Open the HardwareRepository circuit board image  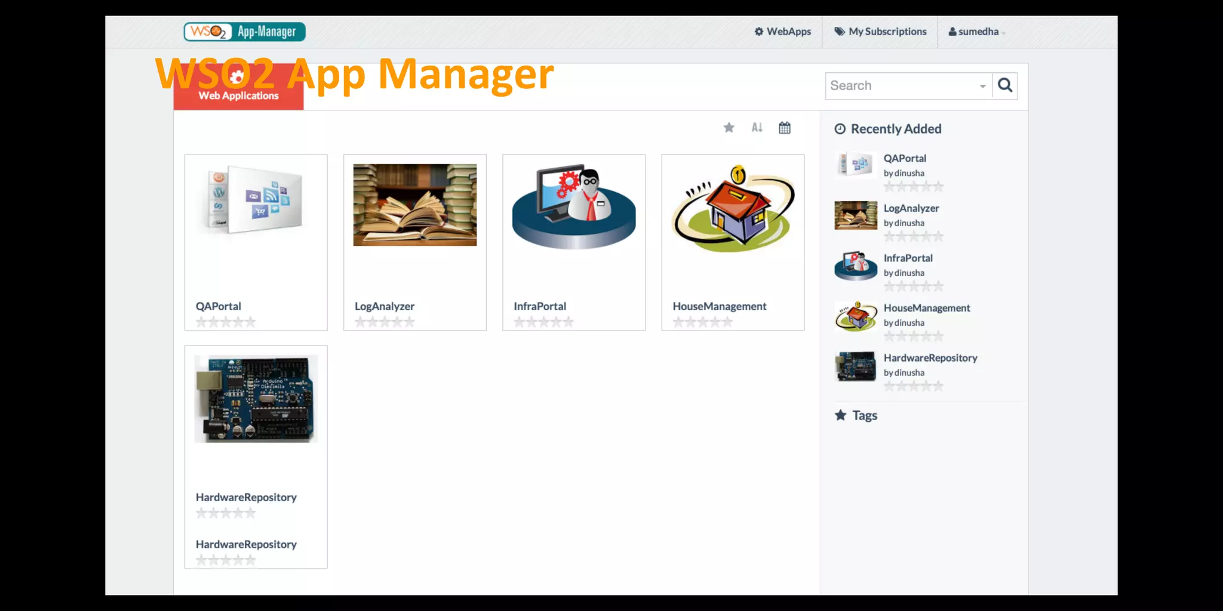tap(256, 399)
